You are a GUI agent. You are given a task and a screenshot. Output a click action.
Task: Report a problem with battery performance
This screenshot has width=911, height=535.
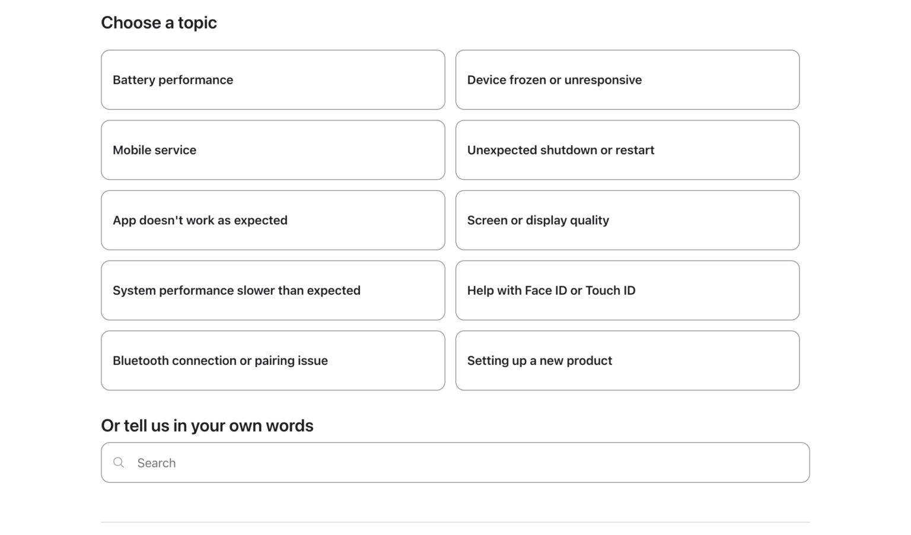pyautogui.click(x=273, y=79)
